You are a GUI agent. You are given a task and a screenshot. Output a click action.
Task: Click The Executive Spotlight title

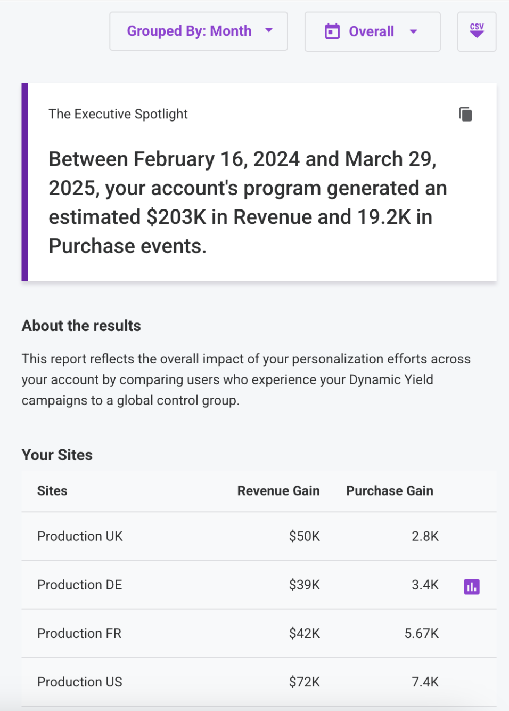click(118, 114)
